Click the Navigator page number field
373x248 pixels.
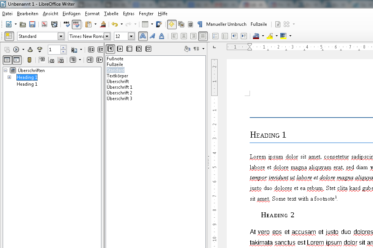click(54, 50)
